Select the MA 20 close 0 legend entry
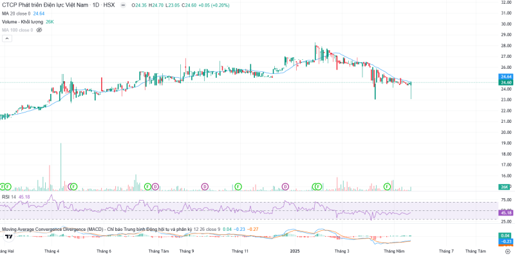The height and width of the screenshot is (256, 515). click(17, 14)
